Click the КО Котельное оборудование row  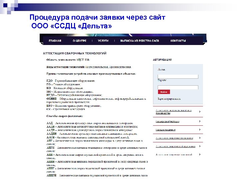point(65,88)
